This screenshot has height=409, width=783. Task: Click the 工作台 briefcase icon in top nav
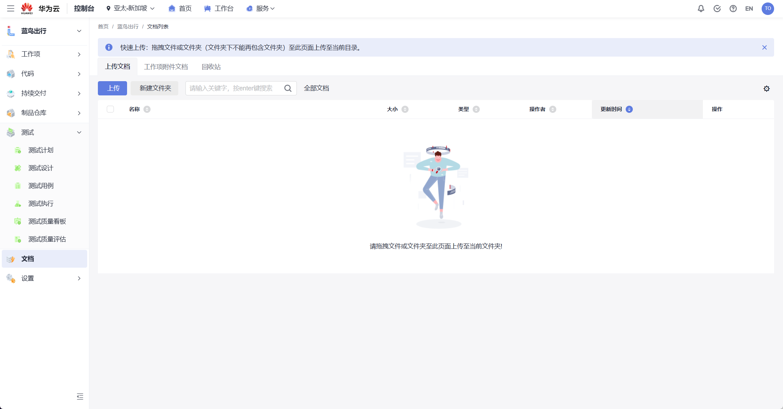(207, 8)
